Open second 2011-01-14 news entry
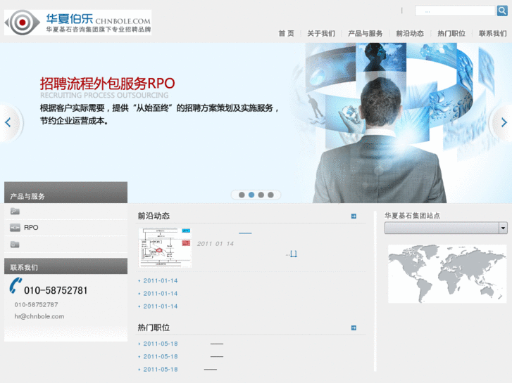512x383 pixels. [161, 294]
